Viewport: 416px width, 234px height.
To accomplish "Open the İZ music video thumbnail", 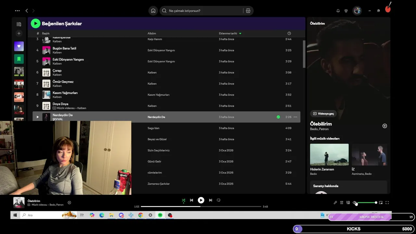I will [x=370, y=155].
